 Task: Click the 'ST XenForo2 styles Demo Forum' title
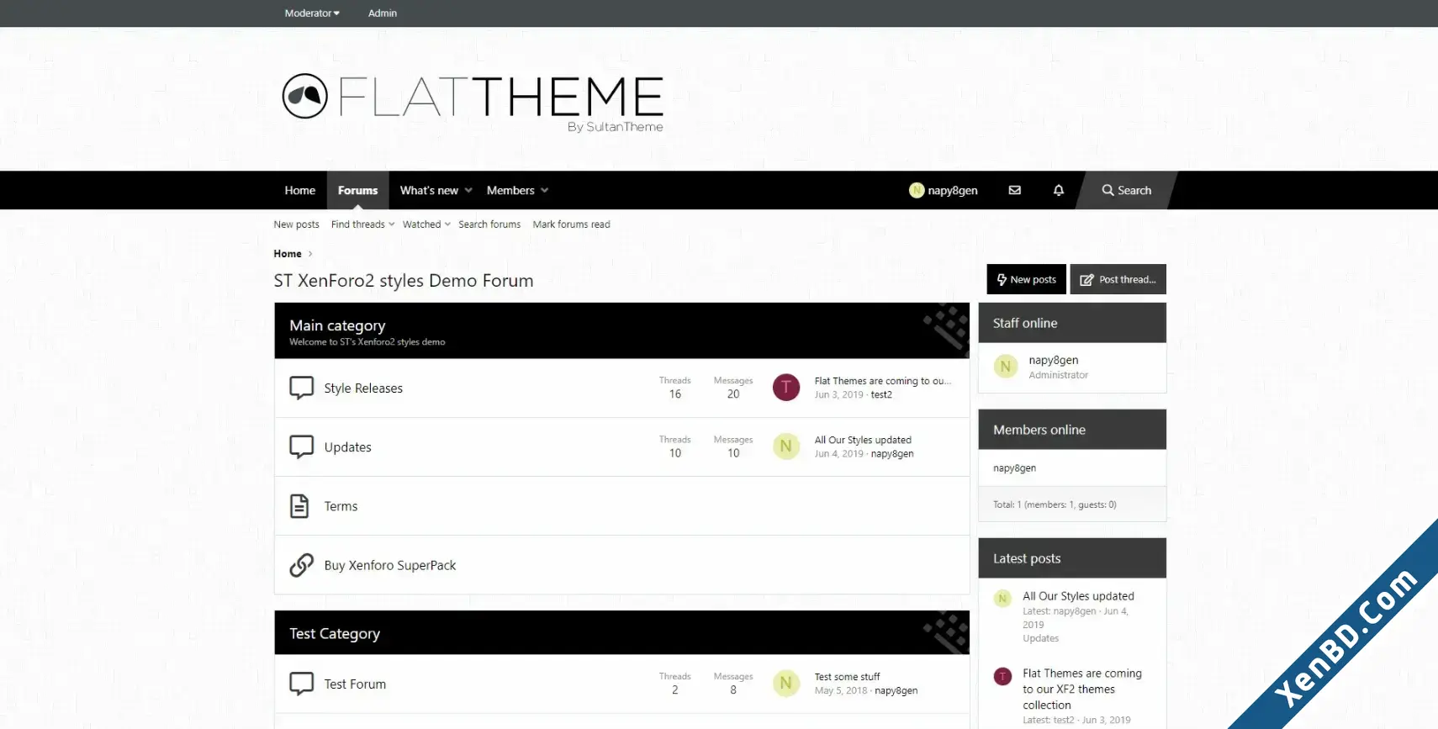(404, 281)
